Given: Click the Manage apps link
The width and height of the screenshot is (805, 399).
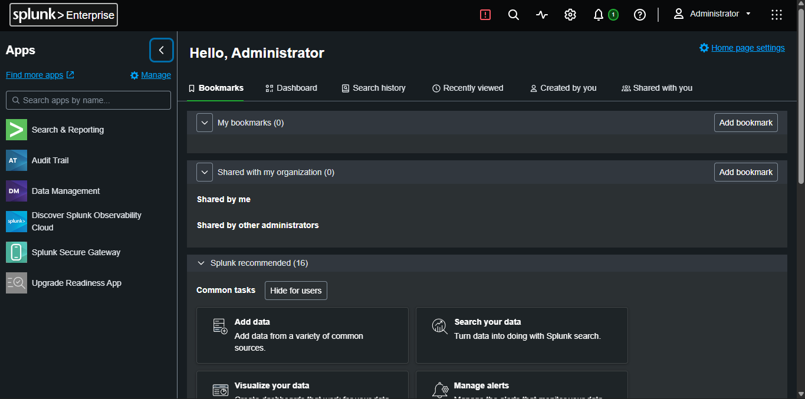Looking at the screenshot, I should click(150, 75).
